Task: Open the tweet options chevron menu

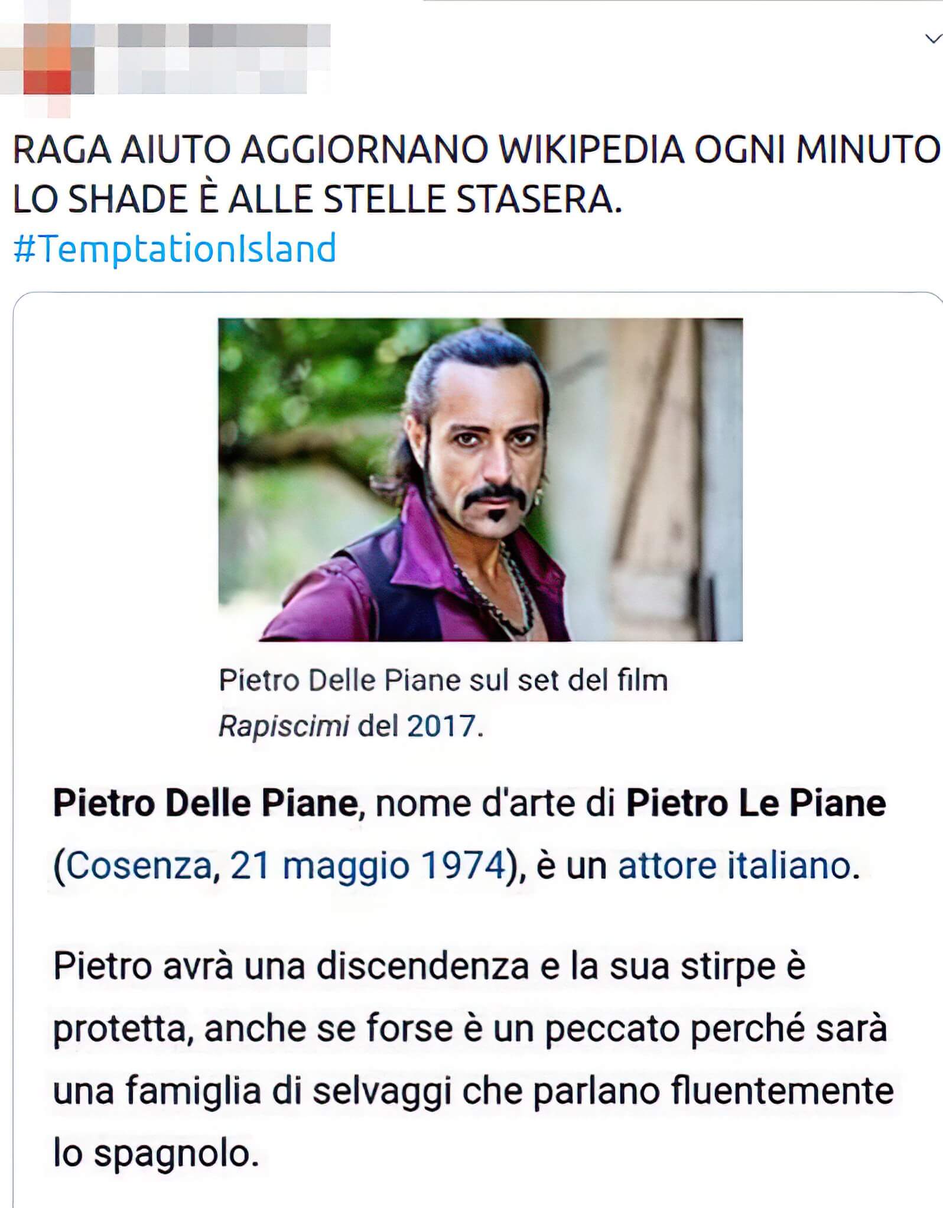Action: click(x=933, y=39)
